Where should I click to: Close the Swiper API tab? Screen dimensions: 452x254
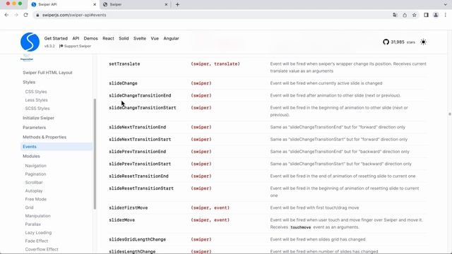[x=95, y=4]
